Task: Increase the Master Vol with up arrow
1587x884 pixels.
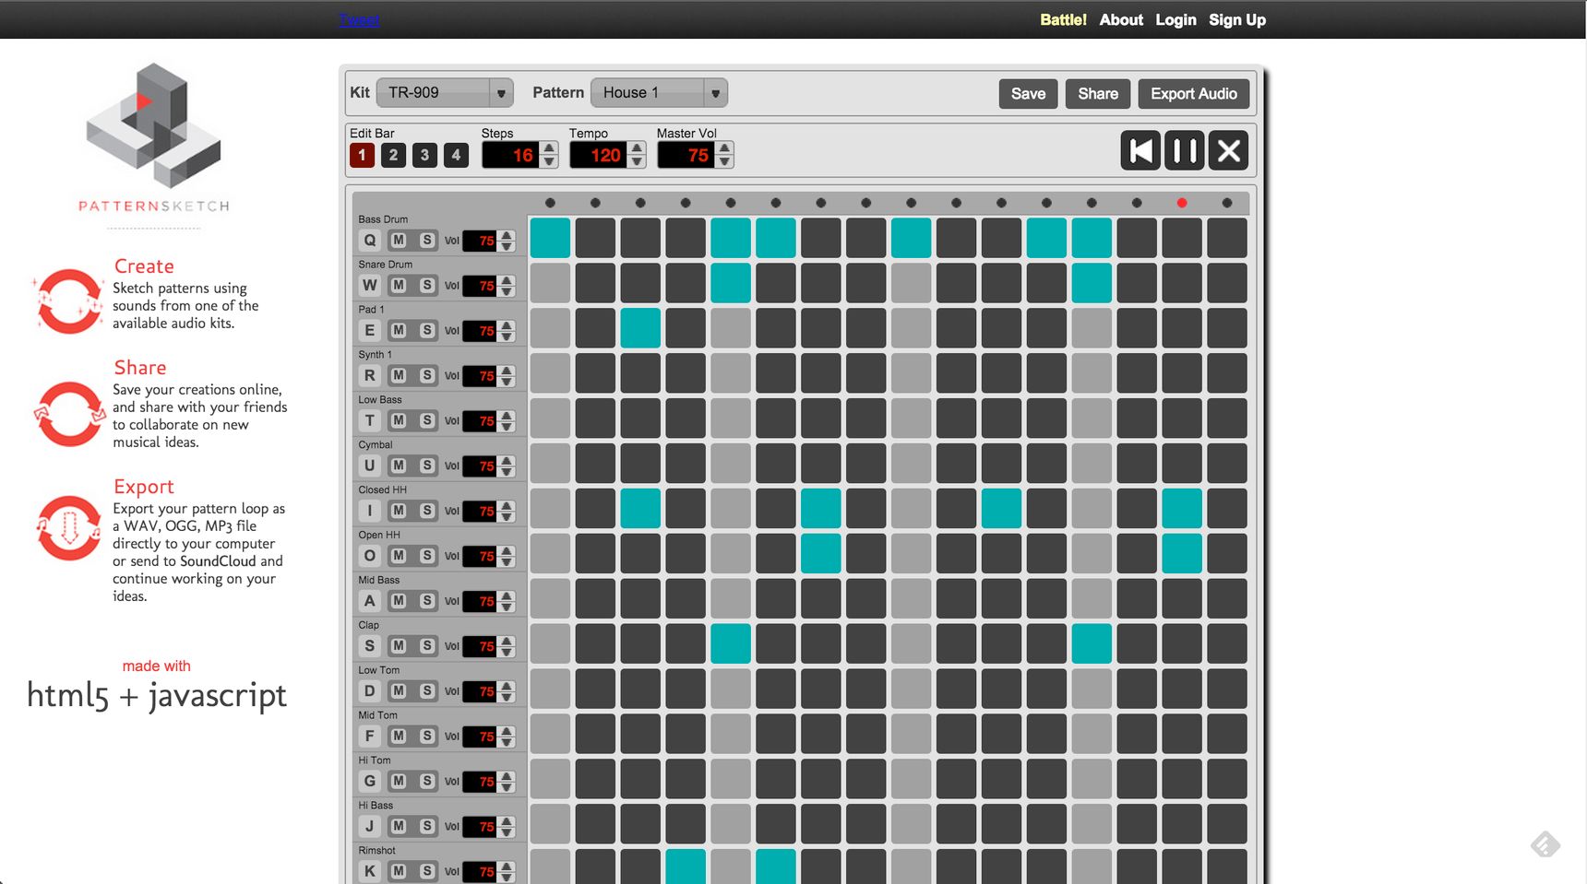Action: click(725, 148)
